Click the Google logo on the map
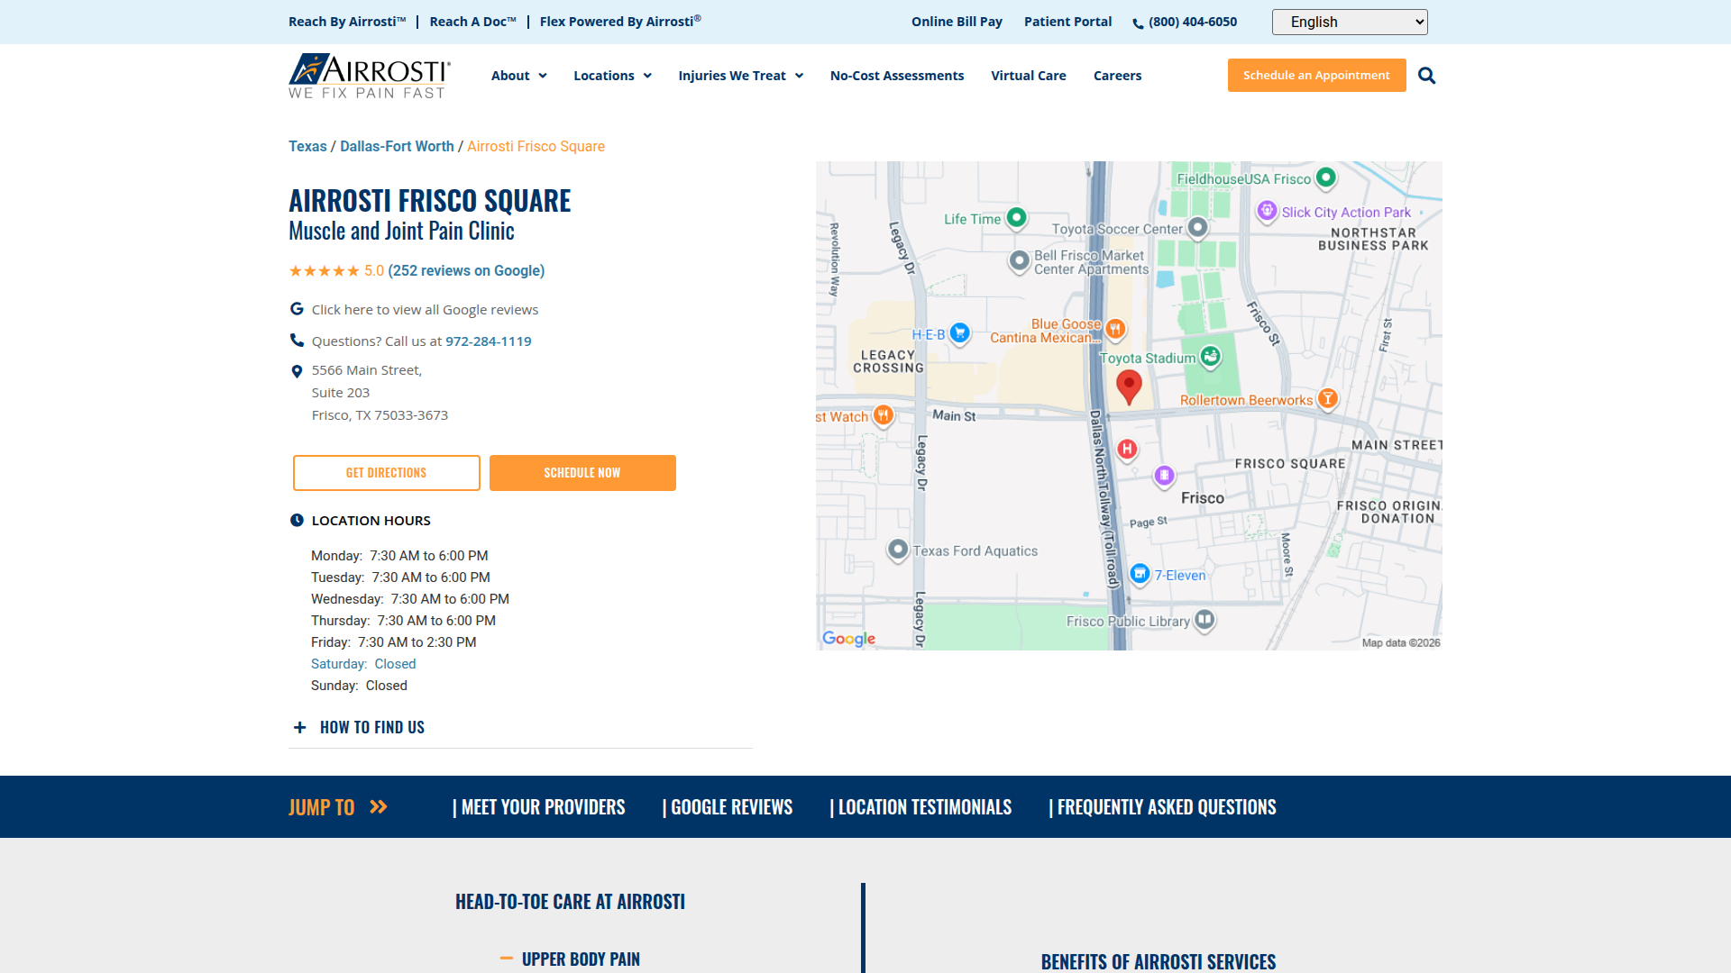This screenshot has height=973, width=1731. (848, 639)
